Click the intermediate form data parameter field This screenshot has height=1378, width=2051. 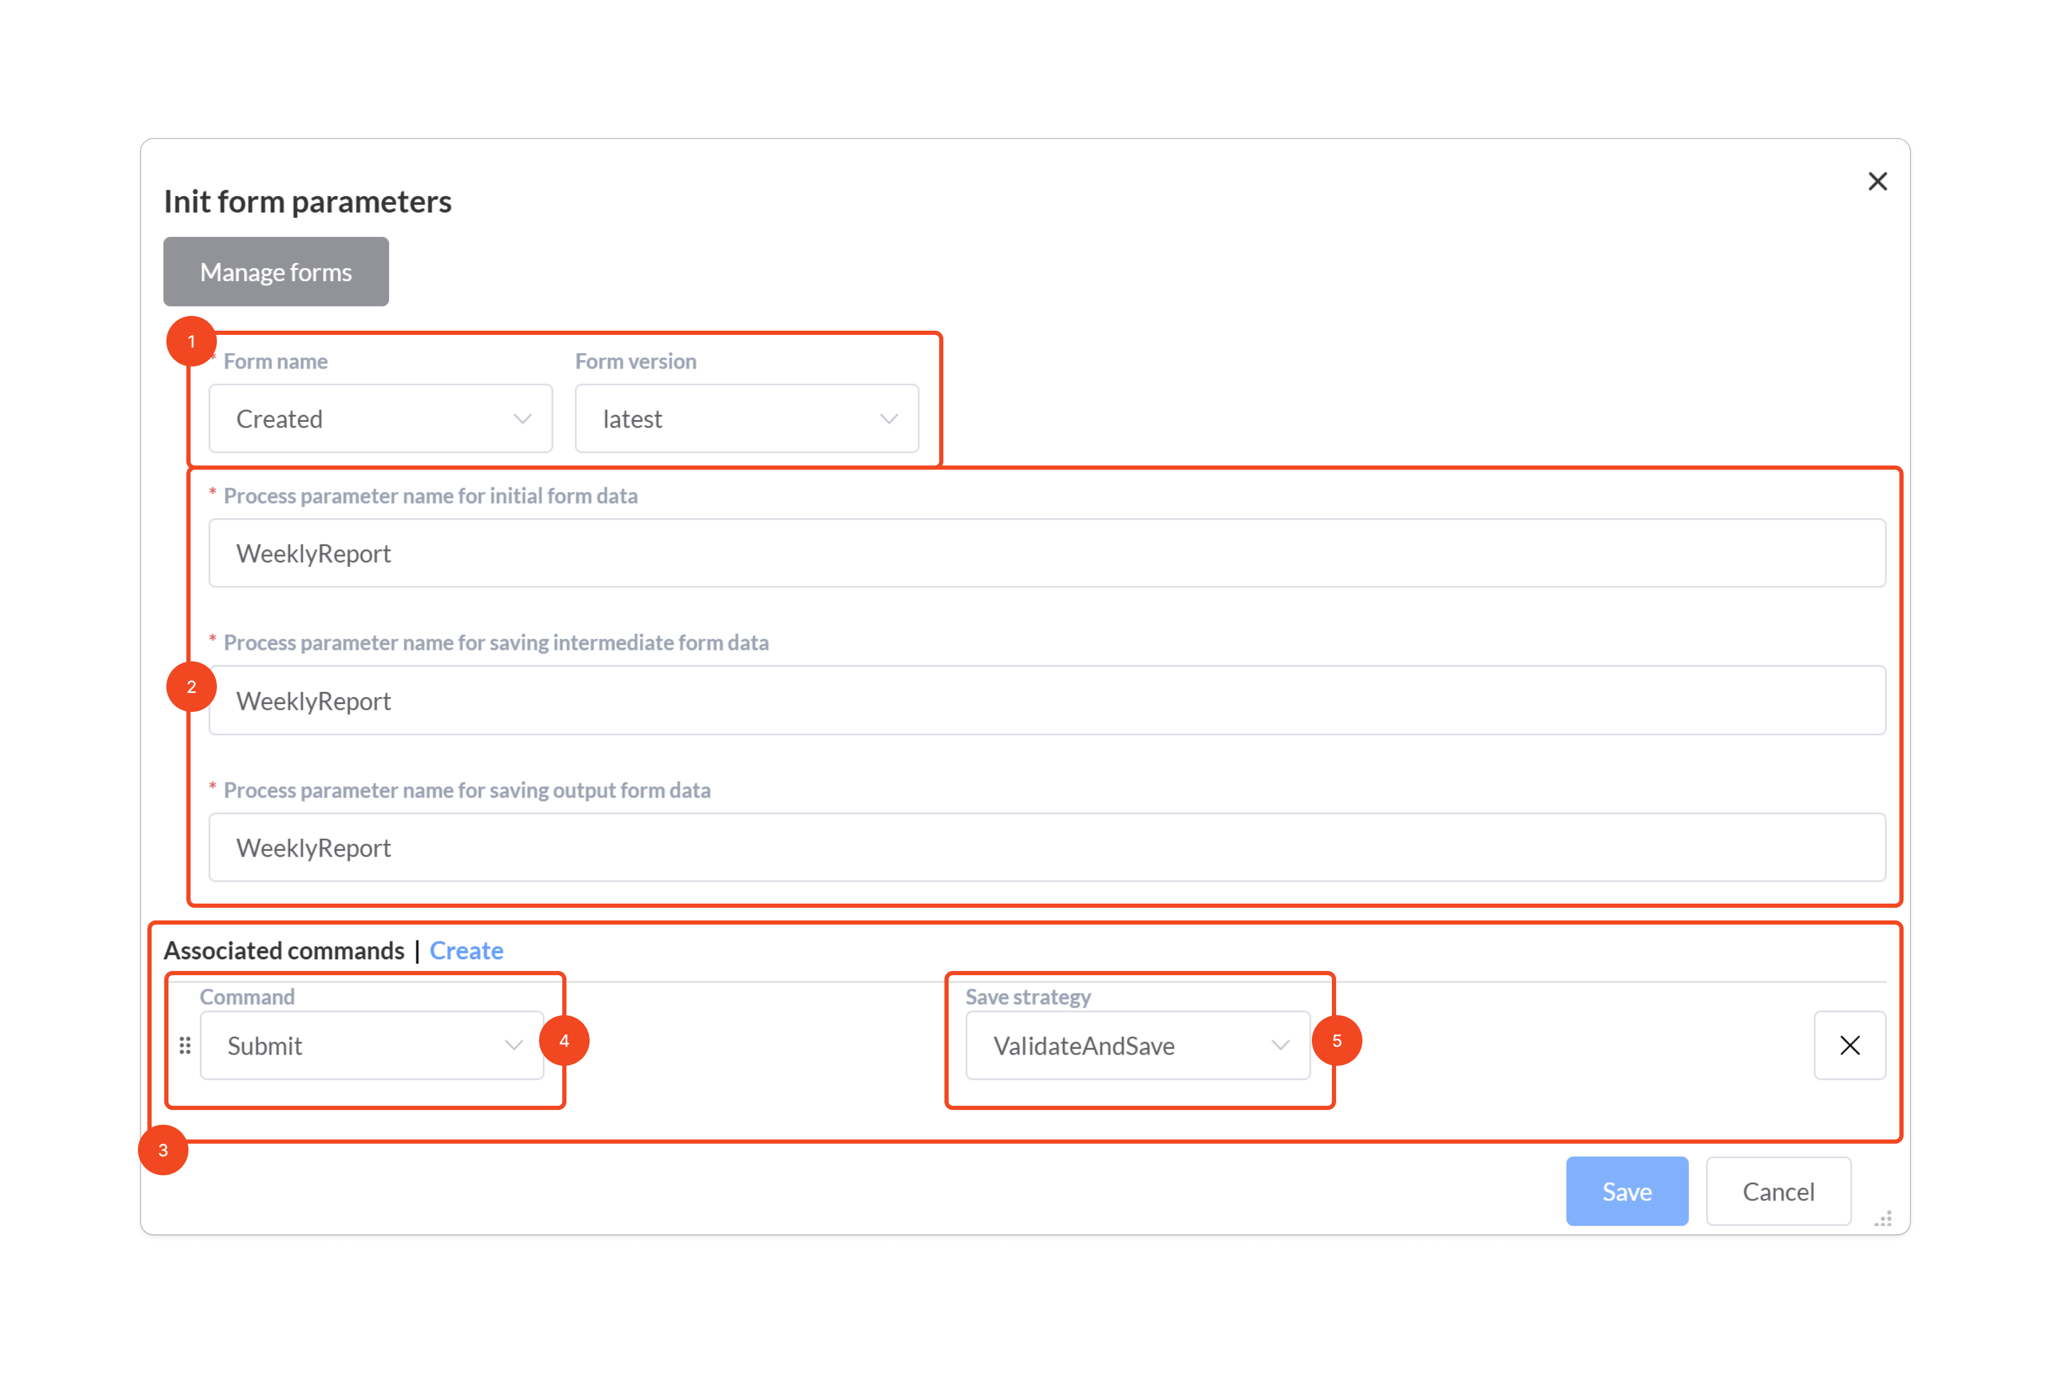(x=1046, y=700)
